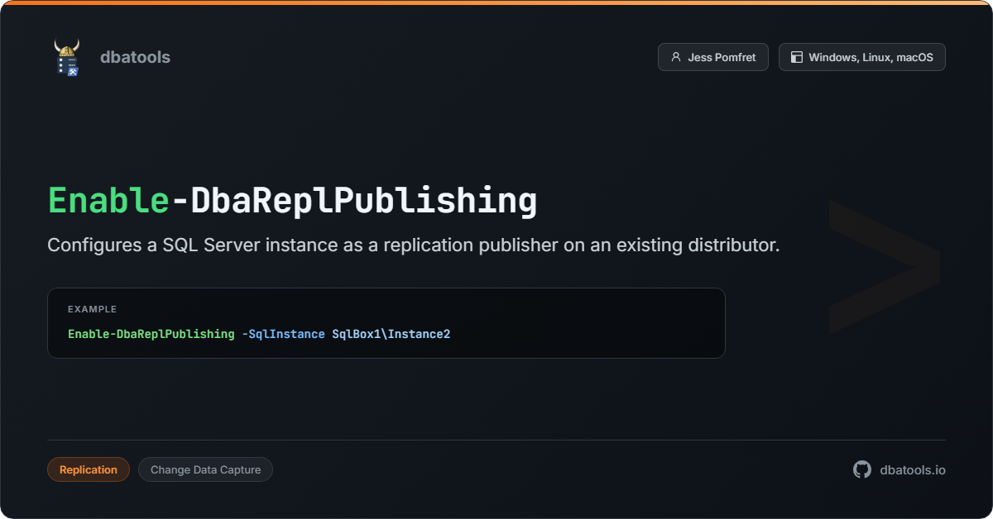Click the platform layout icon beside Windows
The height and width of the screenshot is (519, 993).
click(797, 57)
